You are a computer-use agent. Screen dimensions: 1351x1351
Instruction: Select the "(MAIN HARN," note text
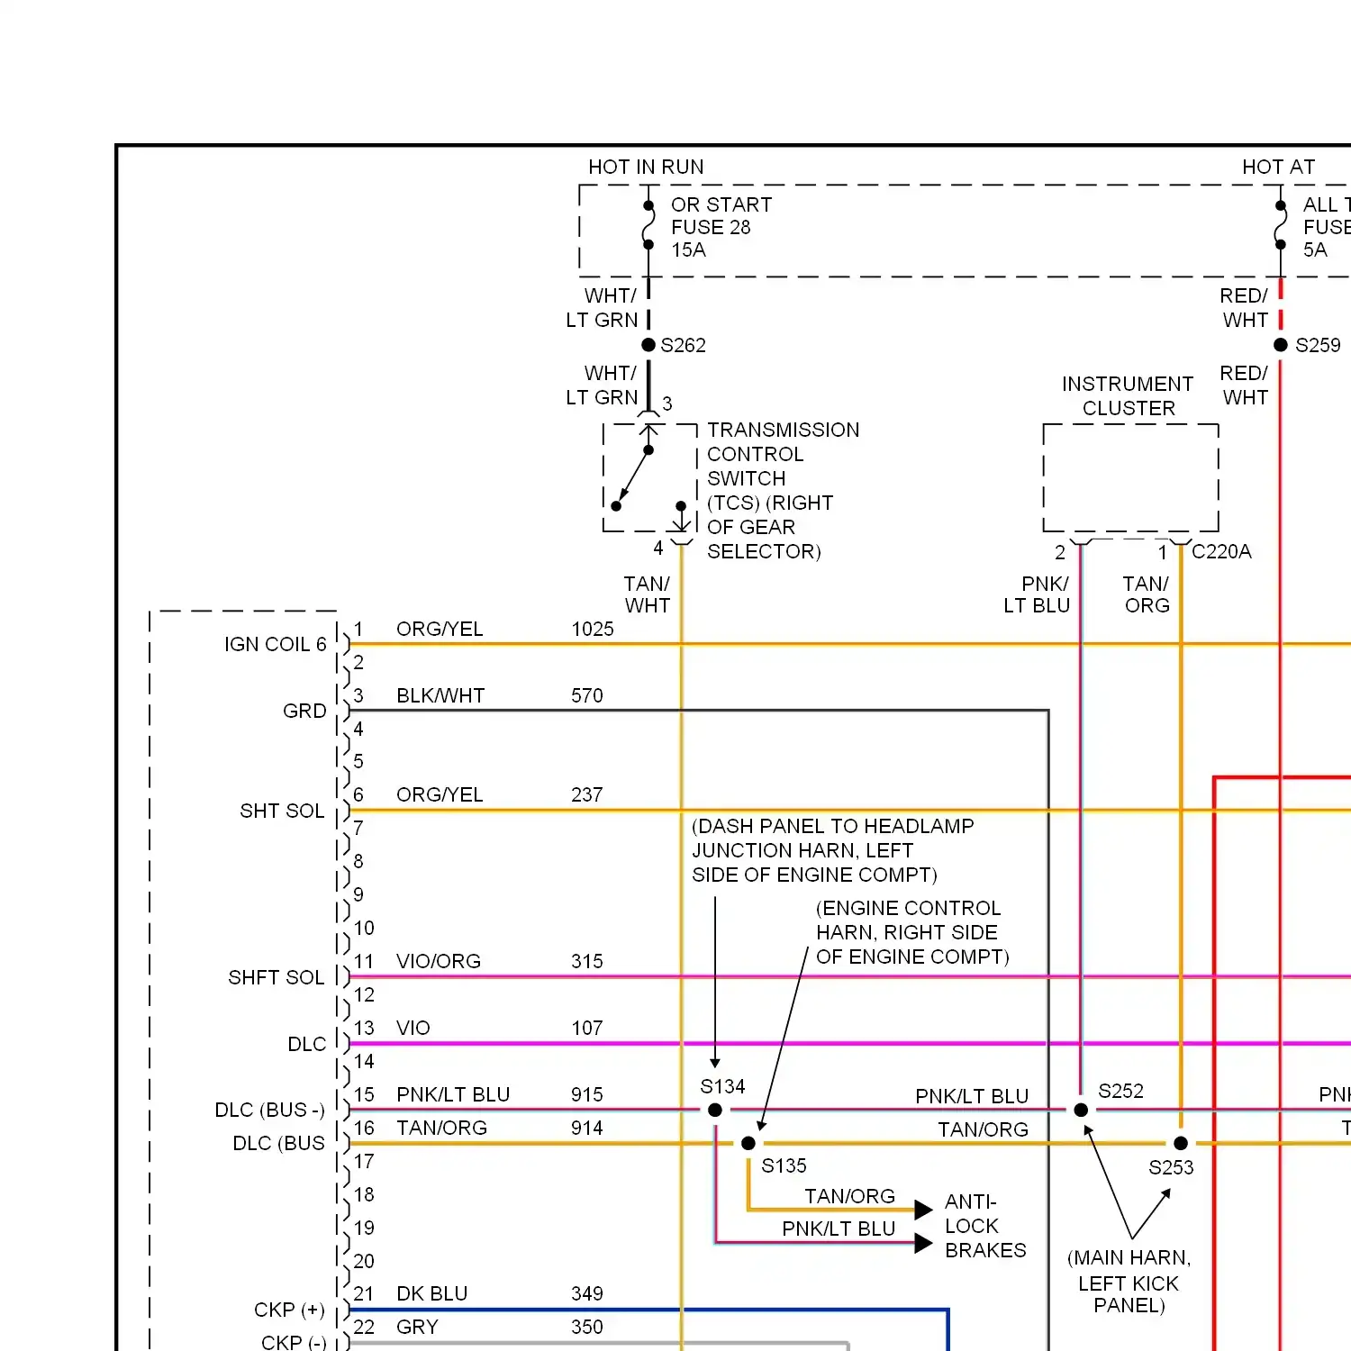tap(1129, 1257)
